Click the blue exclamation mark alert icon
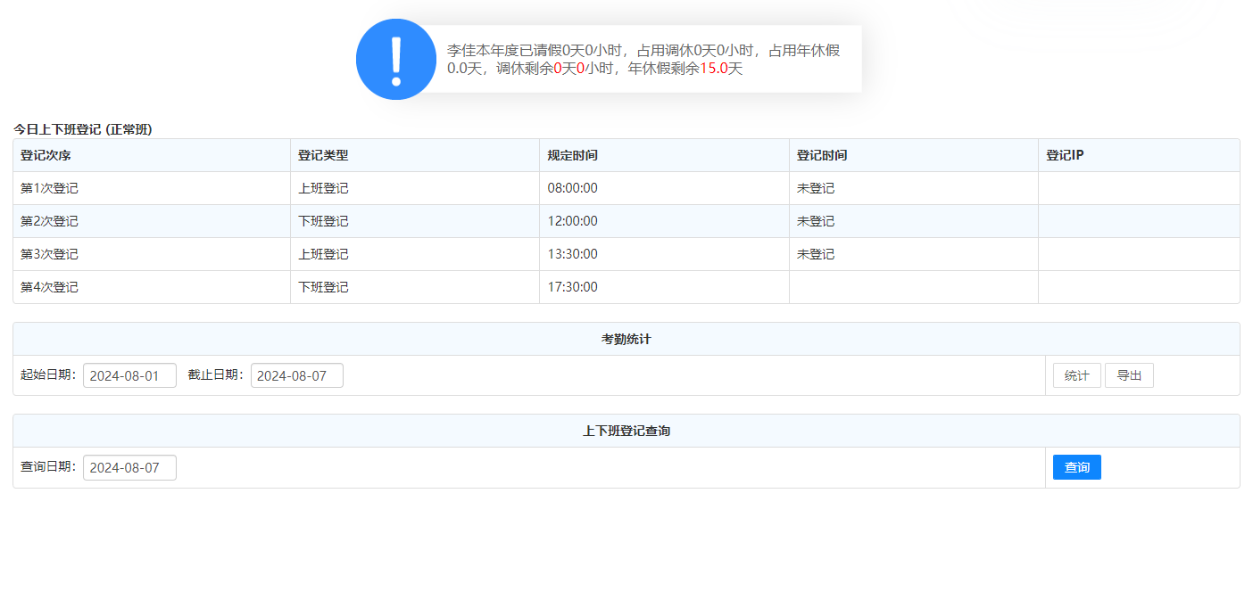Screen dimensions: 1253x592 395,59
